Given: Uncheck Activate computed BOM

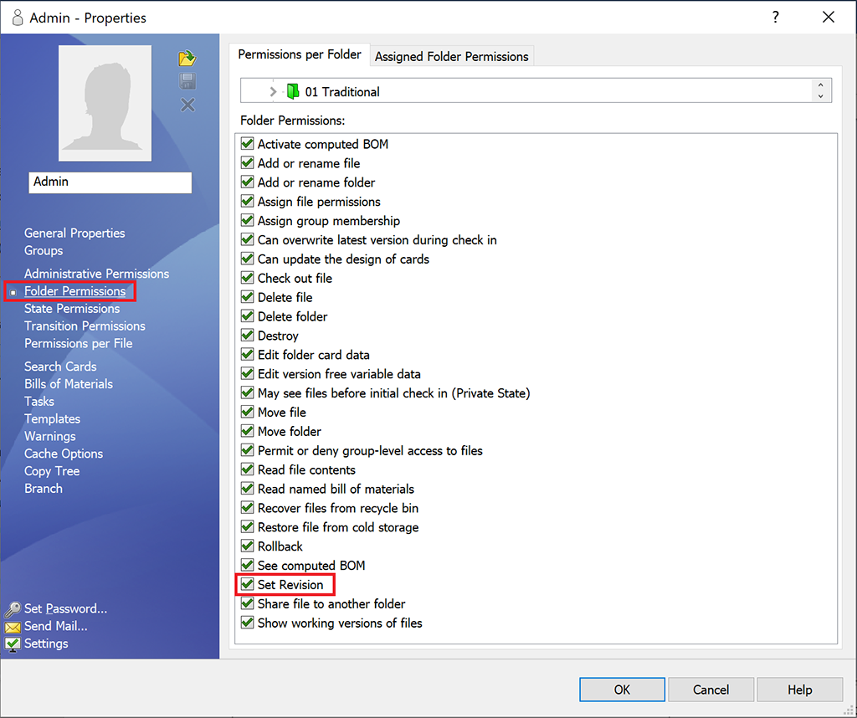Looking at the screenshot, I should click(x=247, y=144).
